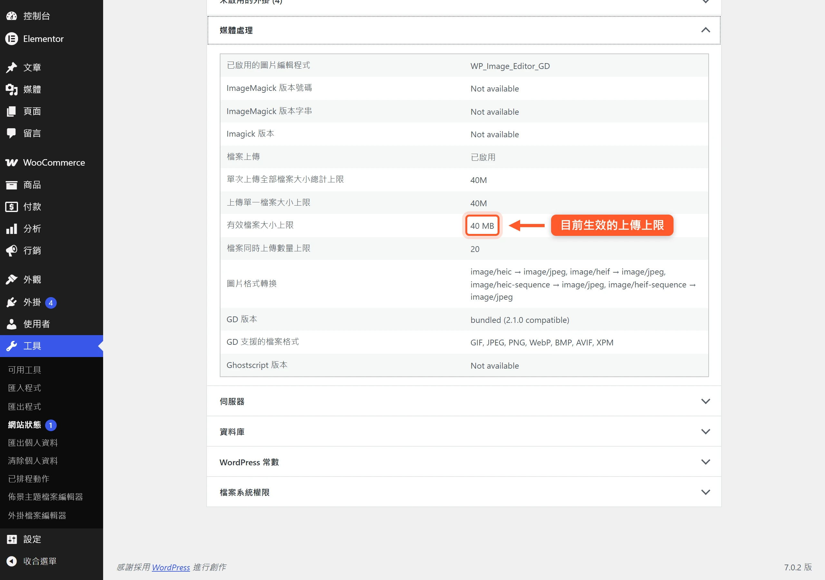Expand the 資料庫 section

click(464, 431)
